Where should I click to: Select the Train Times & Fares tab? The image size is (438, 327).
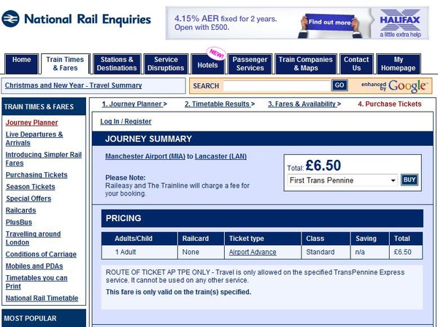(65, 64)
